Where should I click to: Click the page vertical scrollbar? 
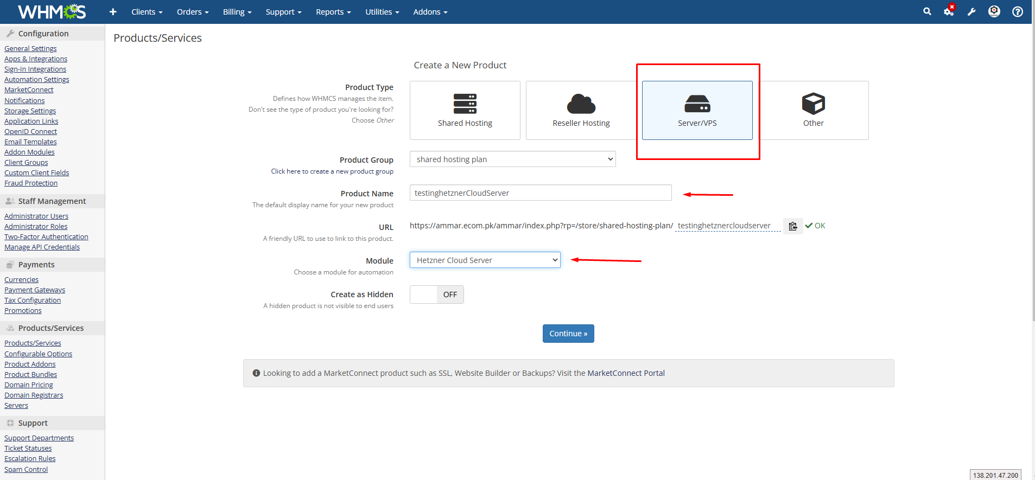pyautogui.click(x=1033, y=163)
